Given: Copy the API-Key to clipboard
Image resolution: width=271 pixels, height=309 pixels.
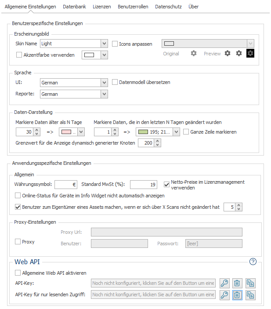Looking at the screenshot, I should coord(250,283).
